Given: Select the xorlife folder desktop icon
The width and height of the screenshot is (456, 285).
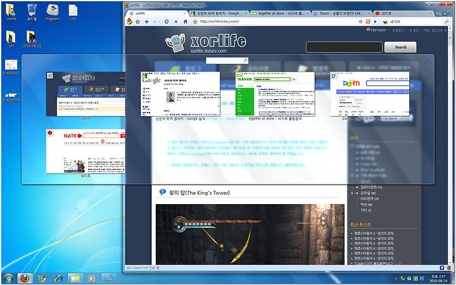Looking at the screenshot, I should pos(11,13).
